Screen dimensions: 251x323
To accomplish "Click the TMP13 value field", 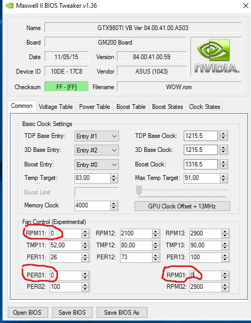I will 205,245.
